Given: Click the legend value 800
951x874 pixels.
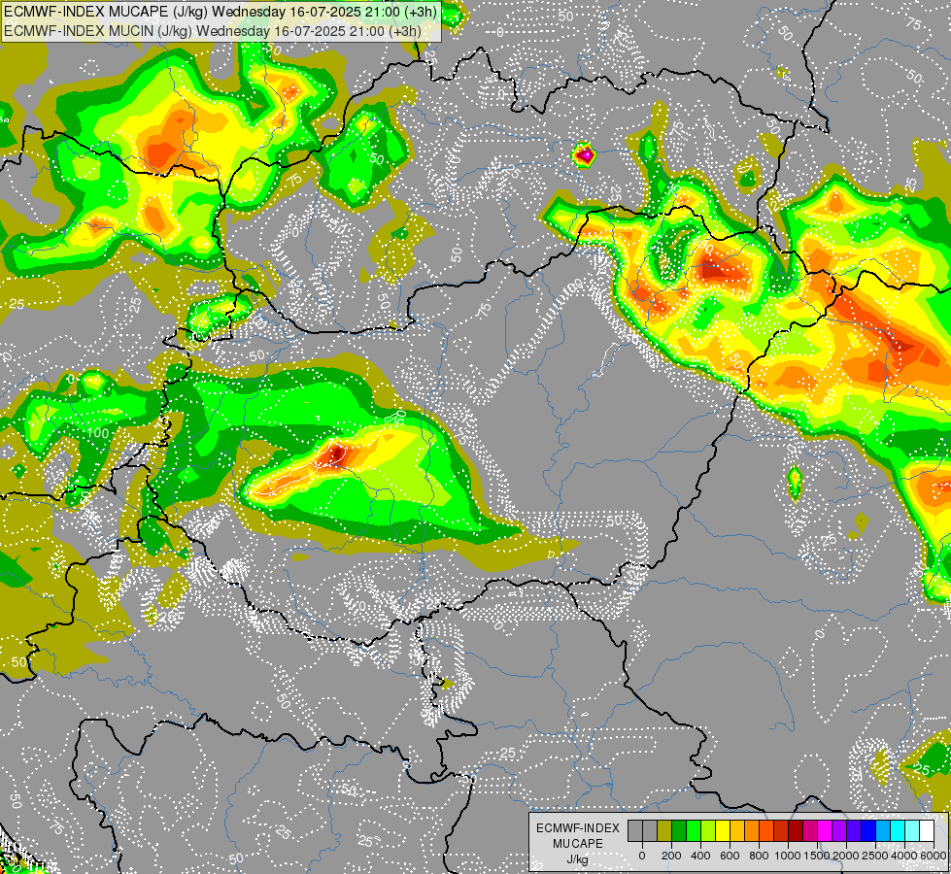Looking at the screenshot, I should [759, 856].
